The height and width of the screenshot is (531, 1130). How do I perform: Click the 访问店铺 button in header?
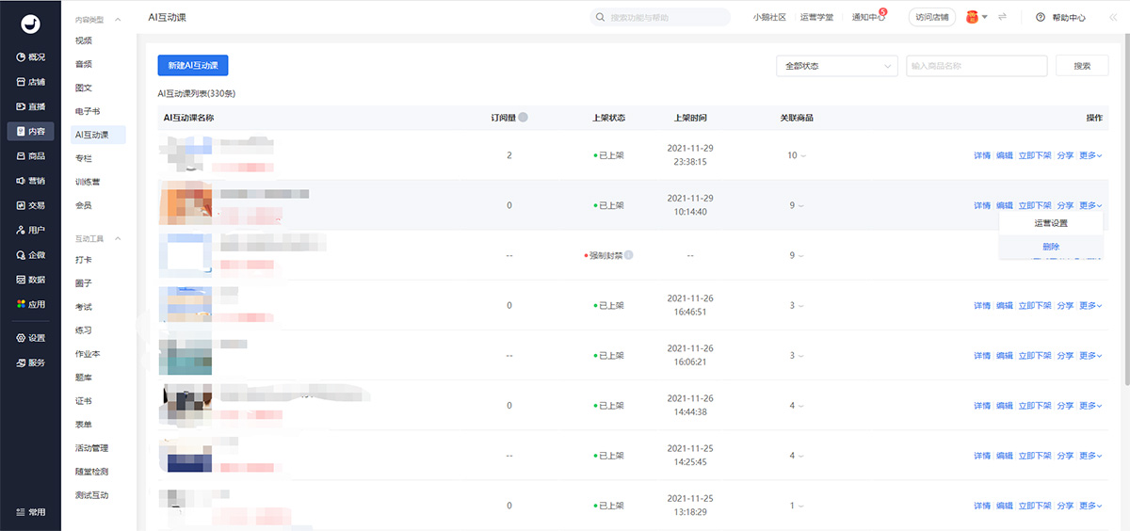pyautogui.click(x=932, y=17)
